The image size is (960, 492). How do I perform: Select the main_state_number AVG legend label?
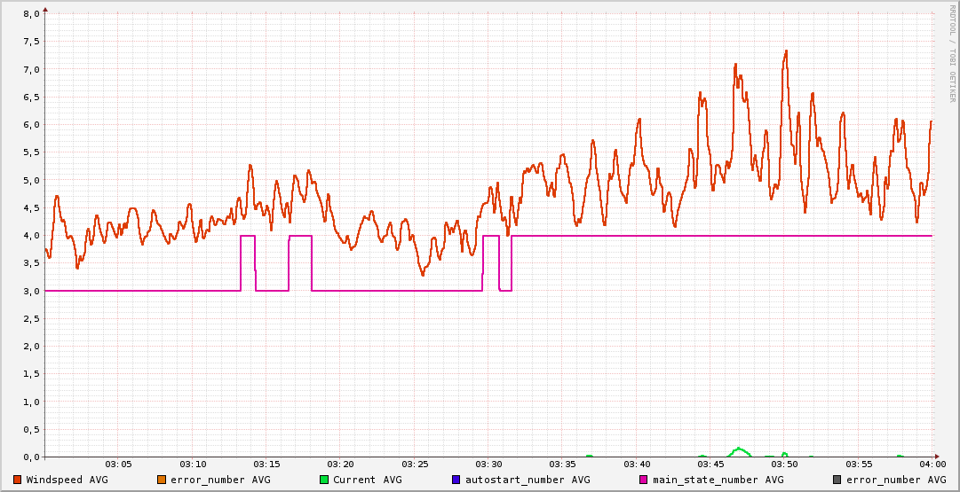pyautogui.click(x=718, y=480)
